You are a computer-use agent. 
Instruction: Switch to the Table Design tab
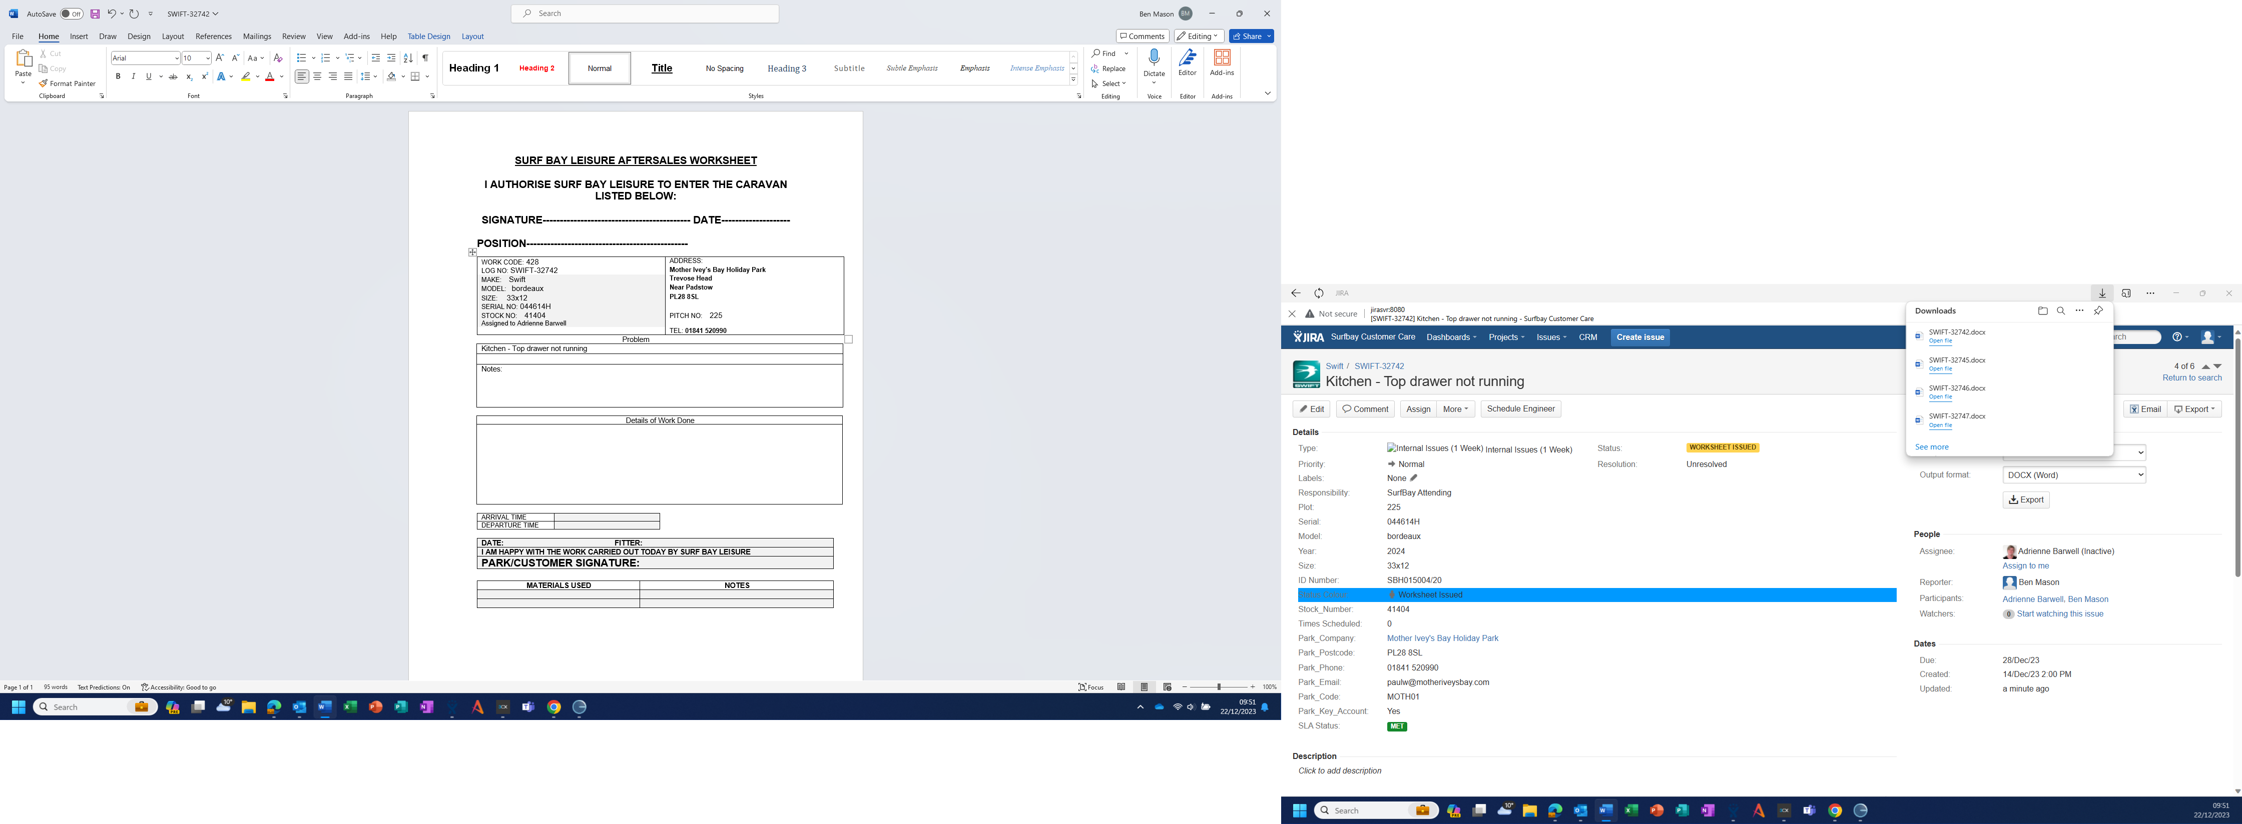click(428, 36)
